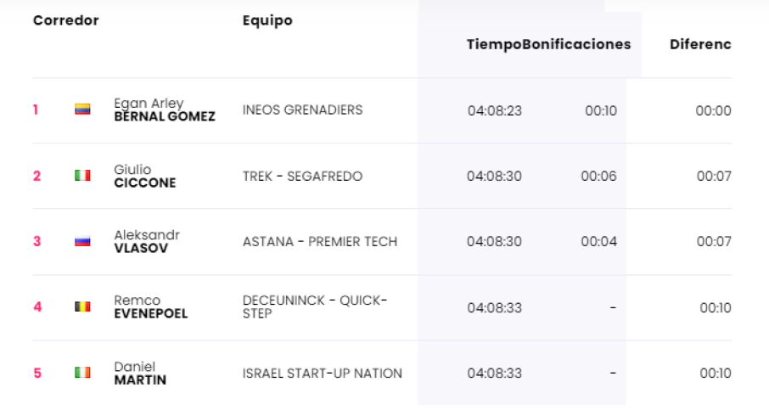Click Bernal's finishing time 04:08:23
The width and height of the screenshot is (769, 416).
coord(494,110)
